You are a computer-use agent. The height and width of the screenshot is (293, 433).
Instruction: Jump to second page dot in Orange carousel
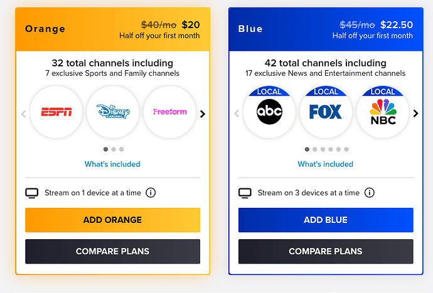pyautogui.click(x=113, y=150)
